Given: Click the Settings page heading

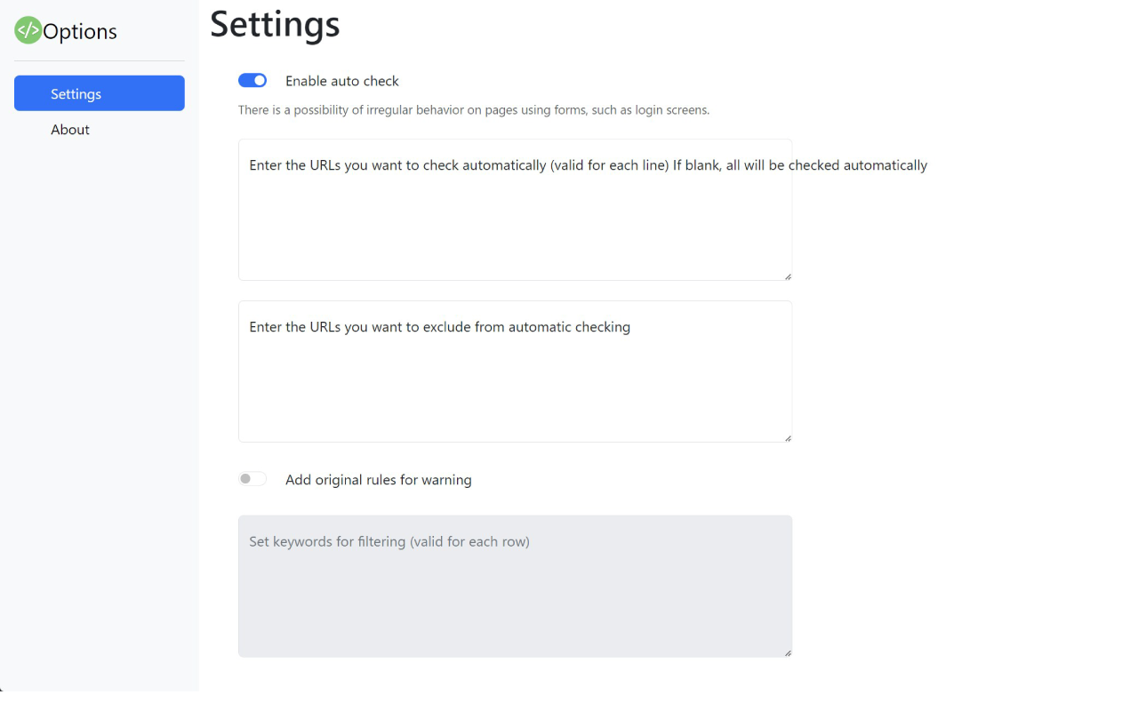Looking at the screenshot, I should [x=275, y=24].
